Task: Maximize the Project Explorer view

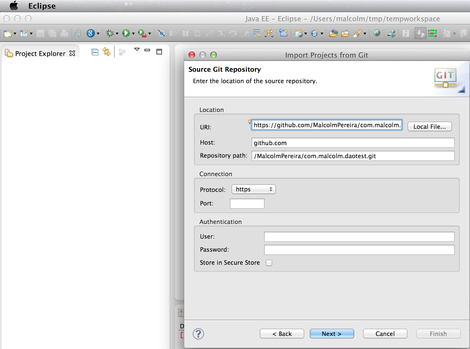Action: 159,52
